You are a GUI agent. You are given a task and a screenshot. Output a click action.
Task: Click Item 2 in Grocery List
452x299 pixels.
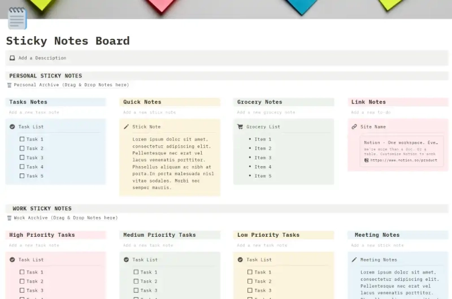[x=263, y=149]
